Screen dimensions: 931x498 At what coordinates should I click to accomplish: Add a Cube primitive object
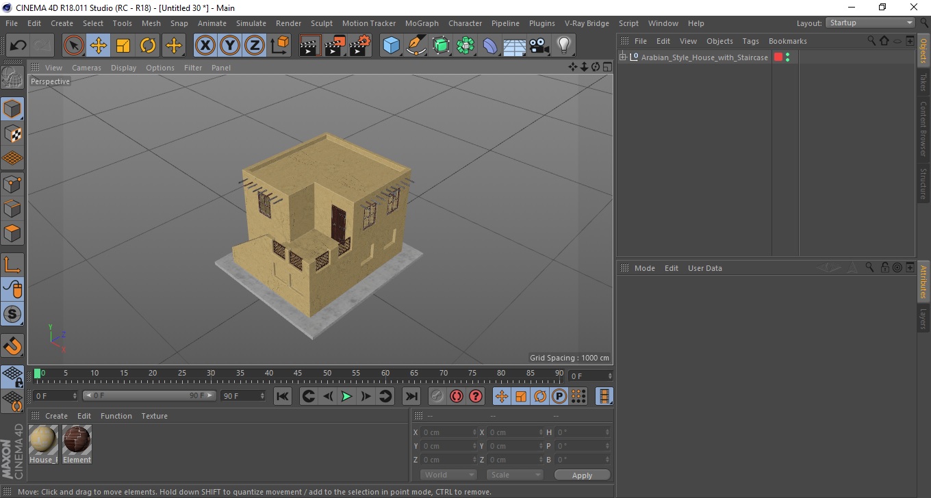point(392,46)
